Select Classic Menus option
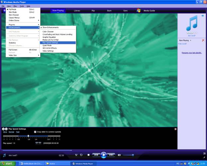This screenshot has height=166, width=207. pos(23,18)
